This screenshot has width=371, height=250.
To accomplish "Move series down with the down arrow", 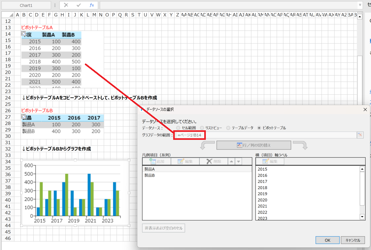I will (x=238, y=162).
